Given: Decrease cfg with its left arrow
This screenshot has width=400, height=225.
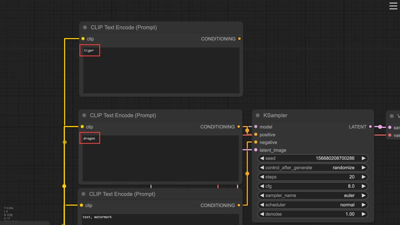Looking at the screenshot, I should pos(262,186).
